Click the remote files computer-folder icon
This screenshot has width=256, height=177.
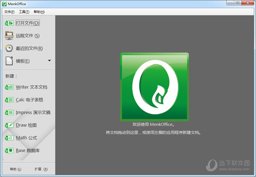(x=9, y=35)
